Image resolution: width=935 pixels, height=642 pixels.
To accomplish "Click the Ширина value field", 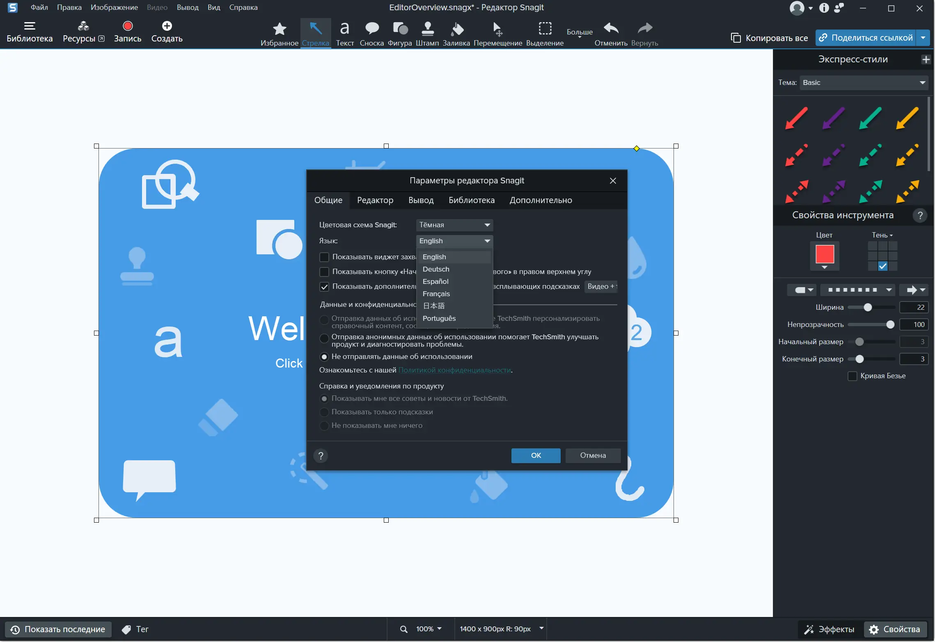I will tap(914, 307).
